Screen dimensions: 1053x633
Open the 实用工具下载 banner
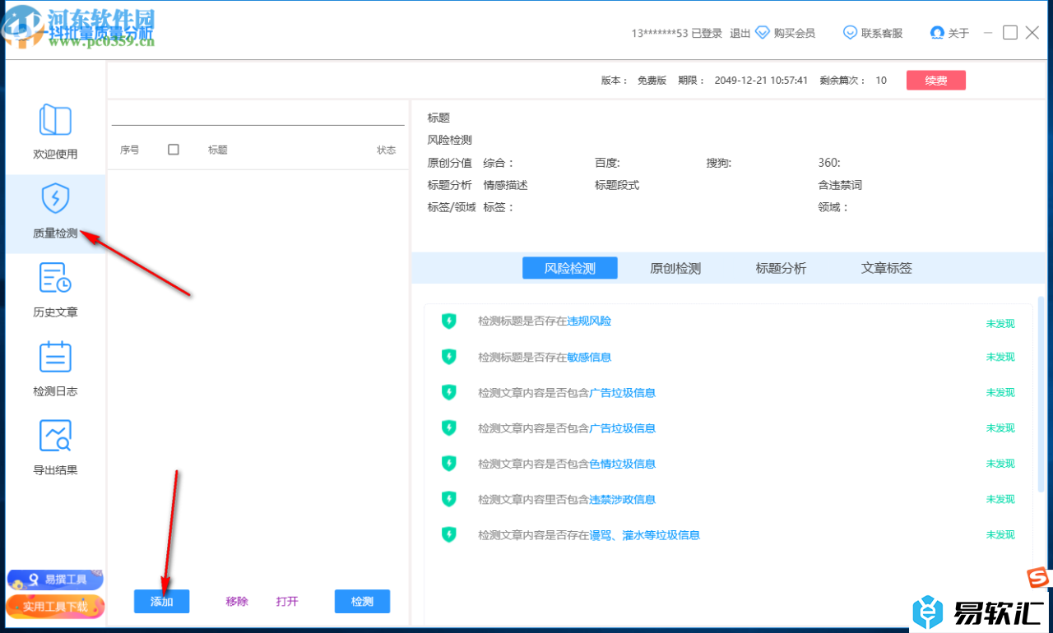[x=55, y=607]
